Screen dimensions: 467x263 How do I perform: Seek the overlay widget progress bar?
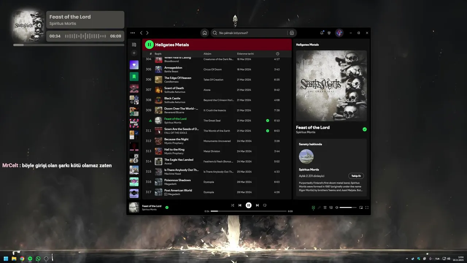pyautogui.click(x=69, y=45)
